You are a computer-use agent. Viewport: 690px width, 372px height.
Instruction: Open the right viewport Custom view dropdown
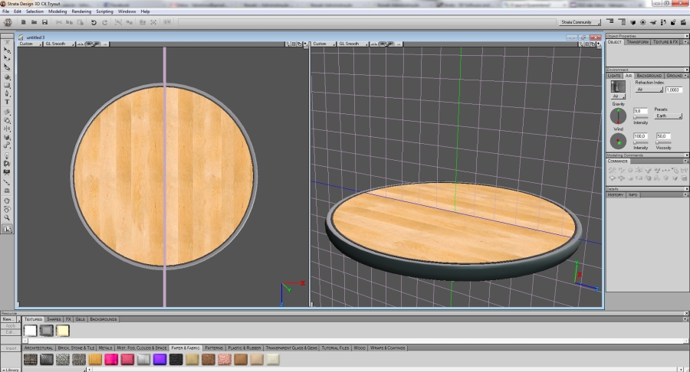point(324,44)
